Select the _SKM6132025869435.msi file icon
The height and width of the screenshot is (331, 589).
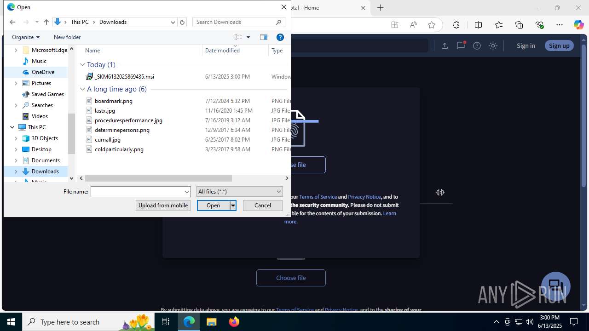click(90, 77)
